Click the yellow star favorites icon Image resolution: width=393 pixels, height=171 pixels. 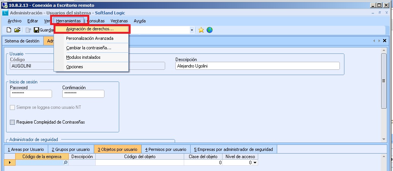click(201, 30)
